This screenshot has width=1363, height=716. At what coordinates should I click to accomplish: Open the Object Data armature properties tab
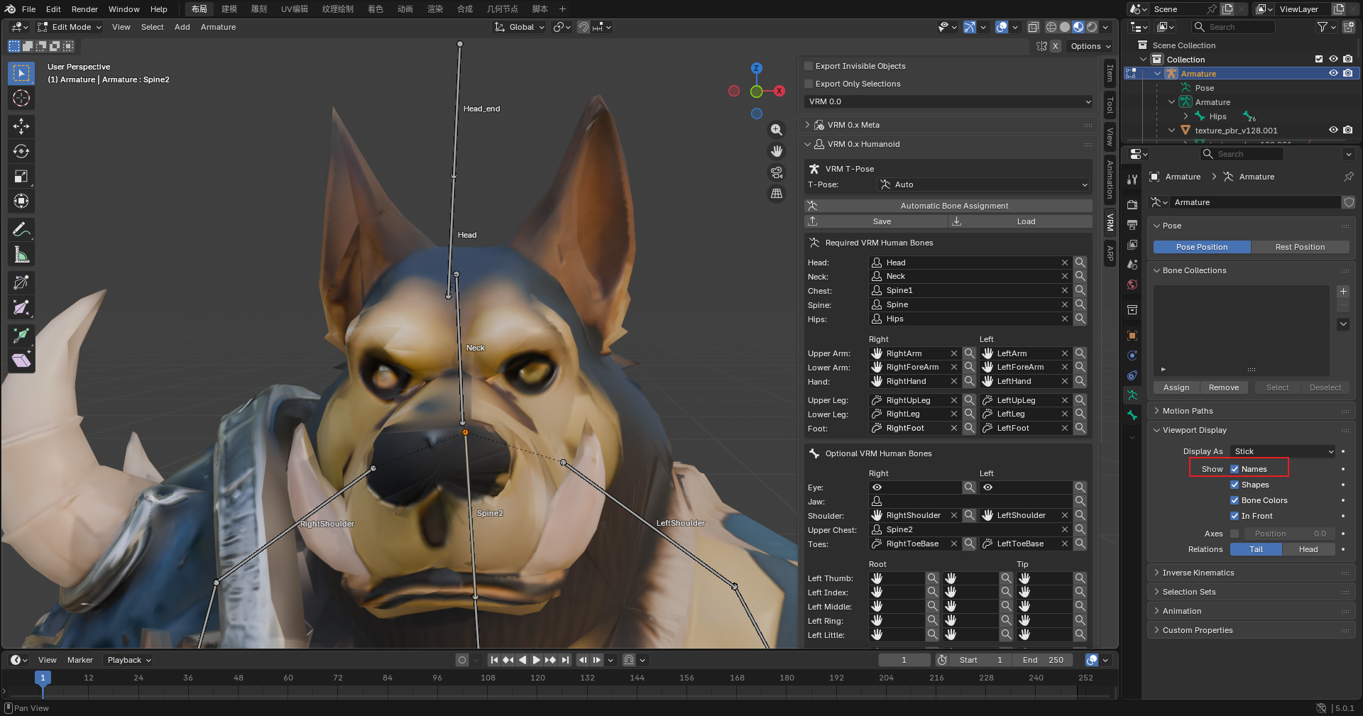click(x=1132, y=395)
